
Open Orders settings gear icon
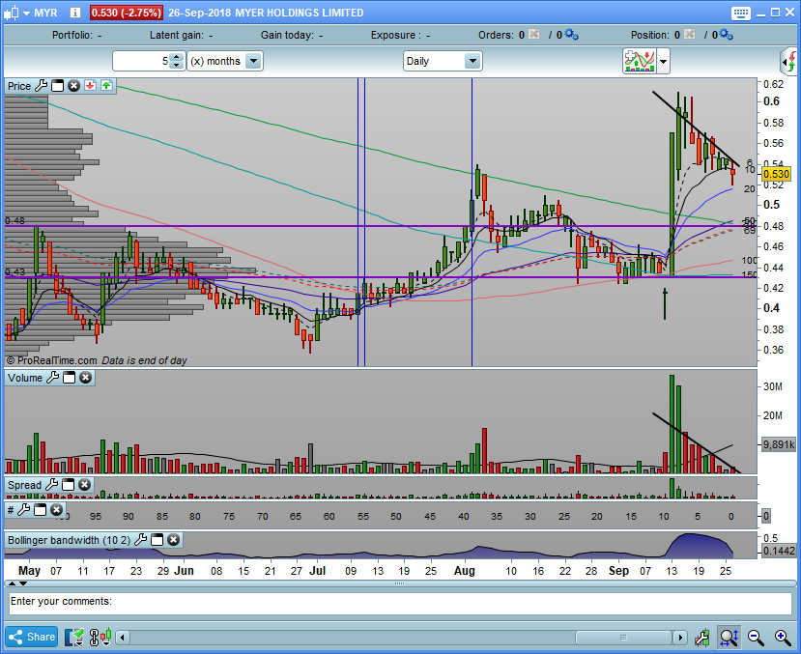[571, 34]
